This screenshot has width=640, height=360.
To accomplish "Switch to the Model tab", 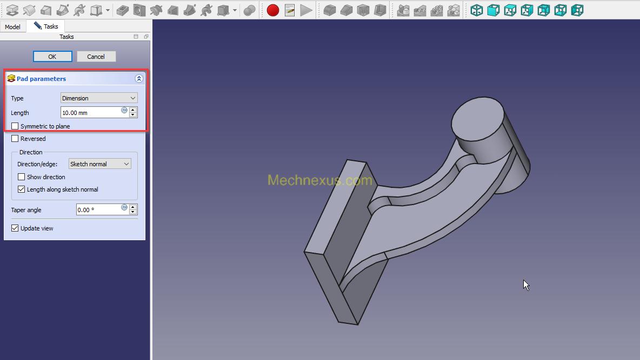I will [x=12, y=26].
